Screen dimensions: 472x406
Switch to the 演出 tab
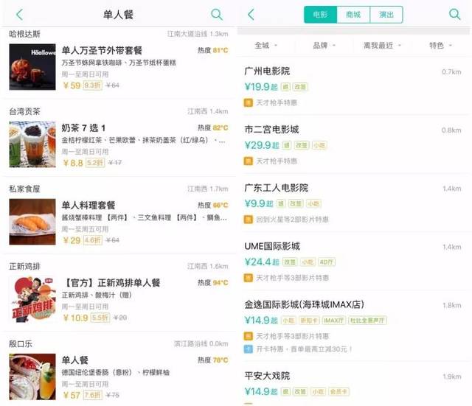click(386, 15)
